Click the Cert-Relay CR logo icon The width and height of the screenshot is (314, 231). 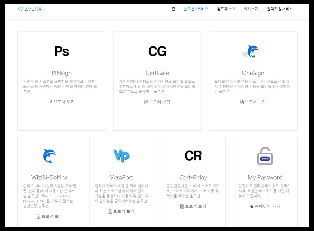[193, 156]
